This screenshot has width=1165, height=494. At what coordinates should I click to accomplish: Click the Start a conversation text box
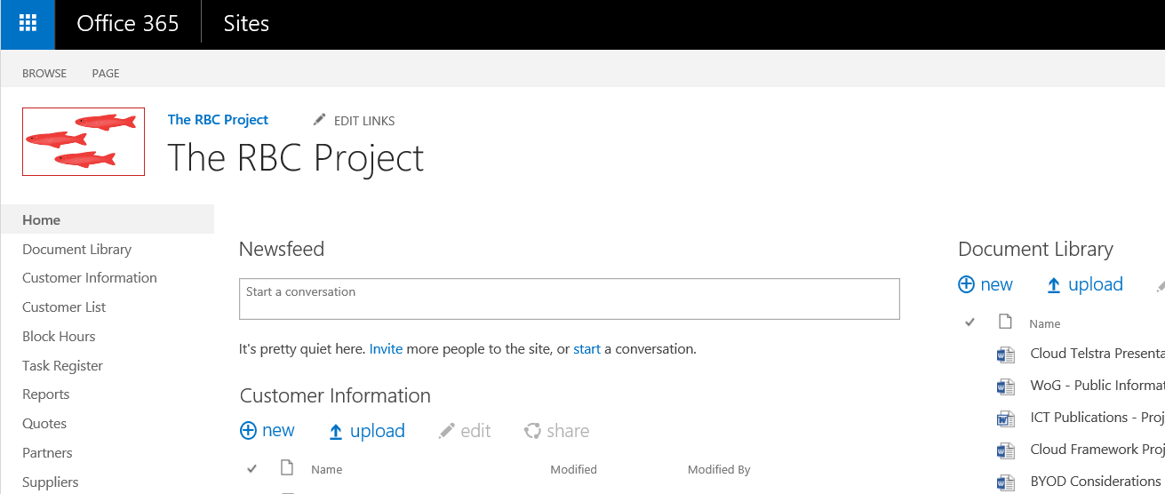point(570,299)
